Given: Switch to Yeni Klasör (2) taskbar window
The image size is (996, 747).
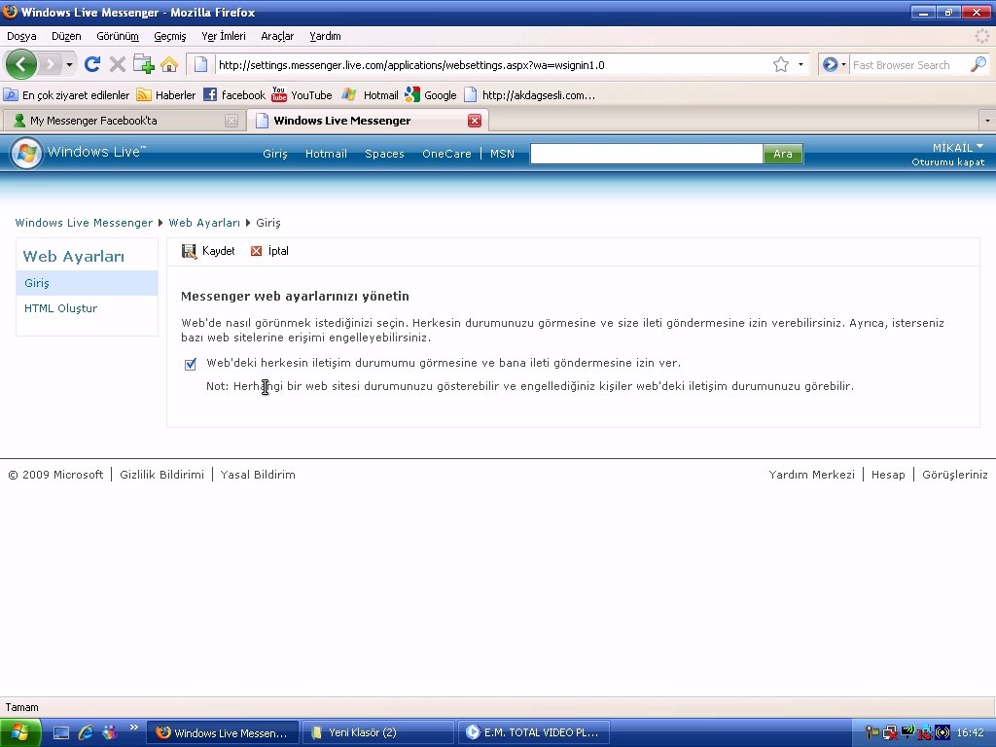Looking at the screenshot, I should click(378, 732).
